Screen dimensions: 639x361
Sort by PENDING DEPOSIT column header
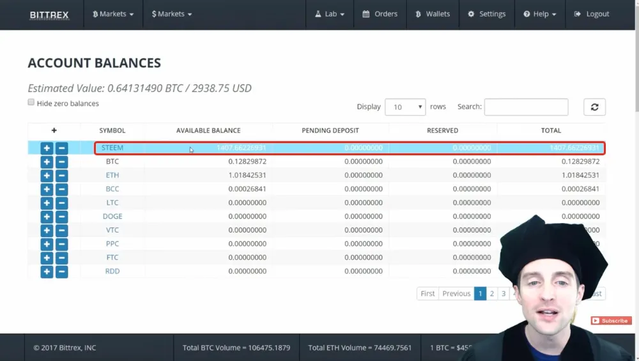click(x=330, y=130)
